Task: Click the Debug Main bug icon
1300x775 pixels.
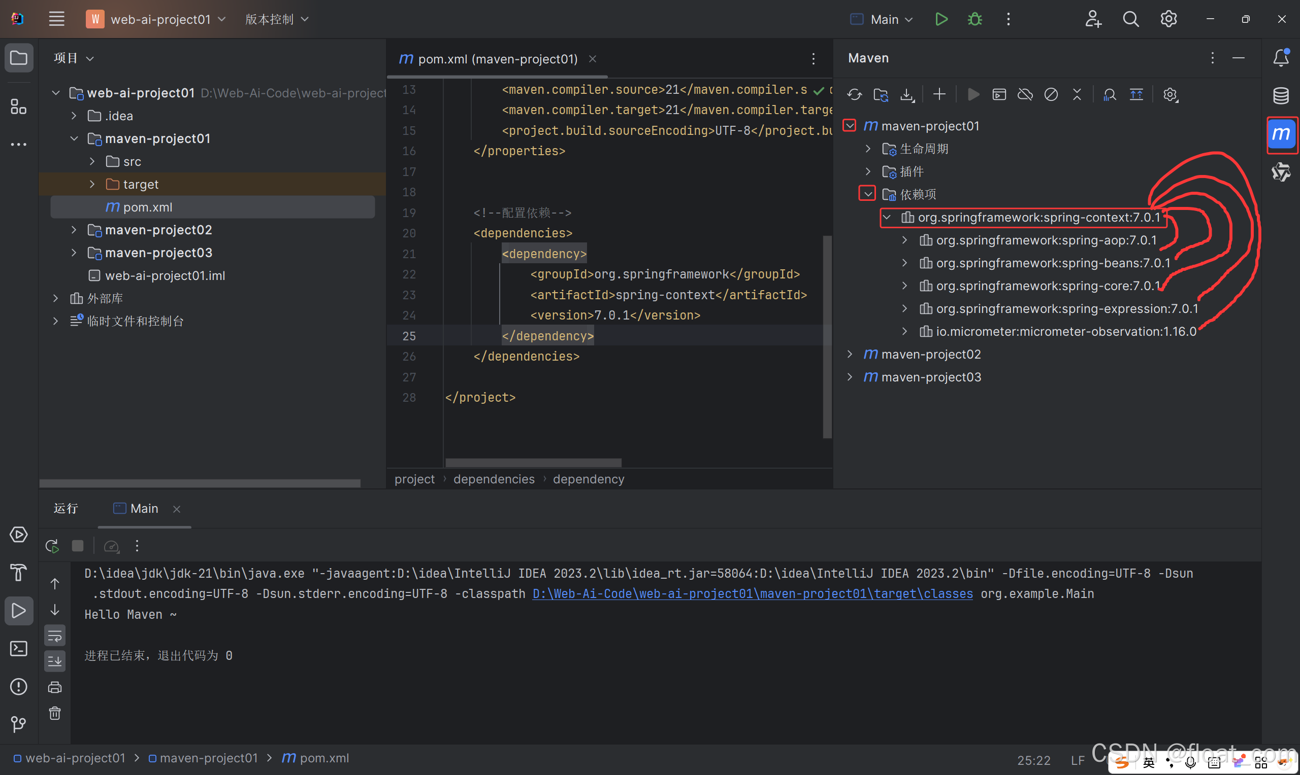Action: click(x=975, y=19)
